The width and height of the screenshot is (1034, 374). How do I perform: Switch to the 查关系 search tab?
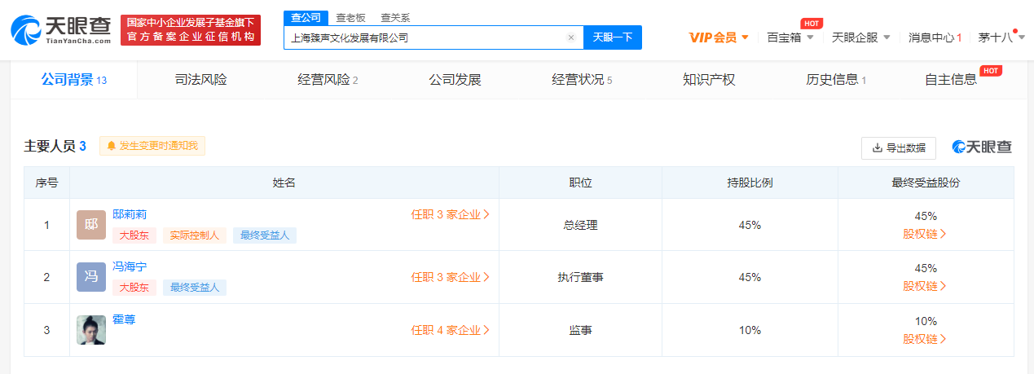point(395,17)
